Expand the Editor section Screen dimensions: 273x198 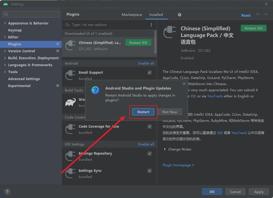pos(5,37)
